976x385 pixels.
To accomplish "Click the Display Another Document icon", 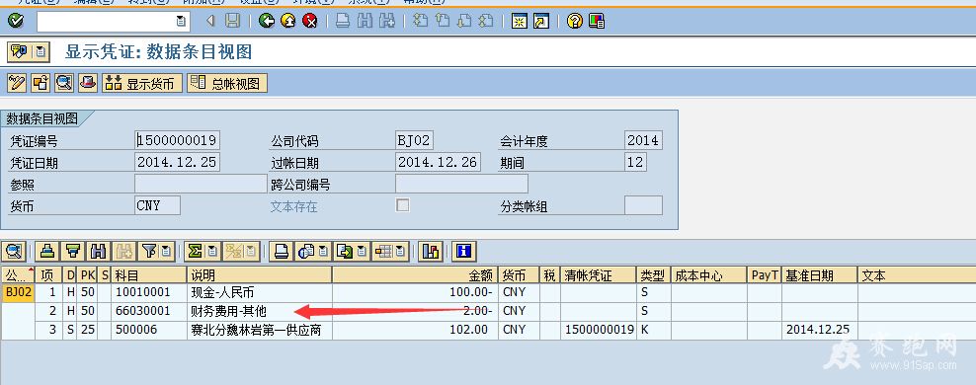I will click(x=41, y=83).
